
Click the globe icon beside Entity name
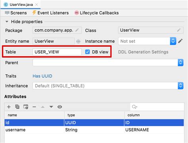pyautogui.click(x=78, y=41)
